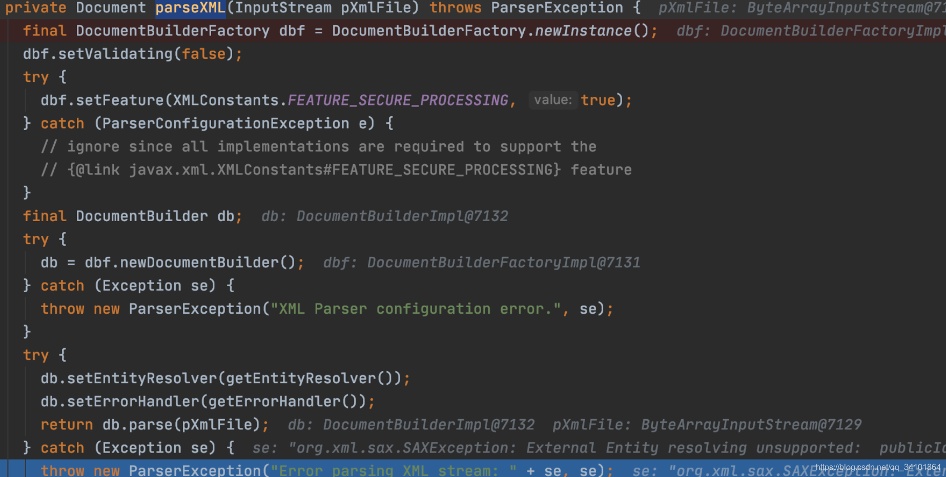Click 'db.setEntityResolver(getEntityResolver());' line
The image size is (946, 477).
(225, 379)
